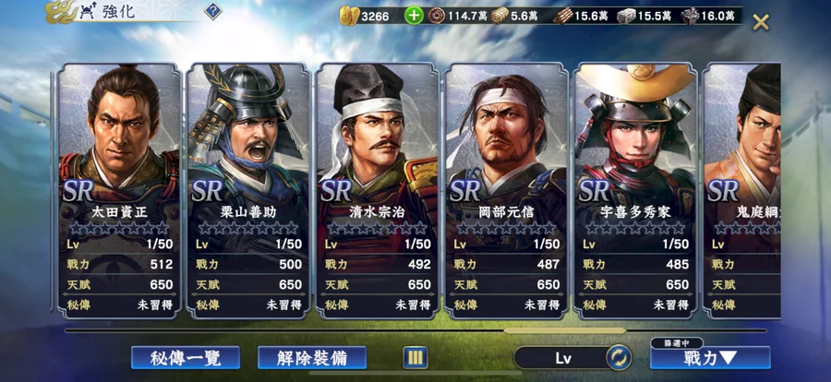831x382 pixels.
Task: Open the 篩選中 filter label
Action: pyautogui.click(x=676, y=343)
